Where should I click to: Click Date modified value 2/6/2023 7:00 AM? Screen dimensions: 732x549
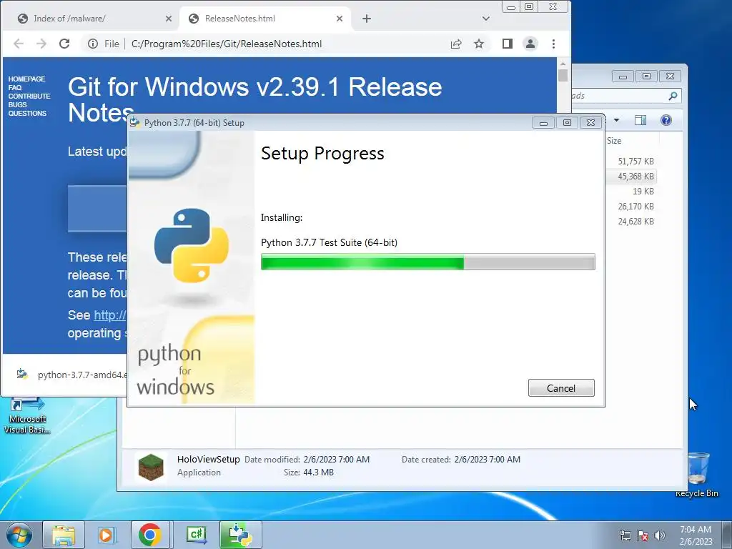coord(336,460)
